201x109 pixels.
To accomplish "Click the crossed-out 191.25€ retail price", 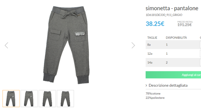I will (184, 25).
